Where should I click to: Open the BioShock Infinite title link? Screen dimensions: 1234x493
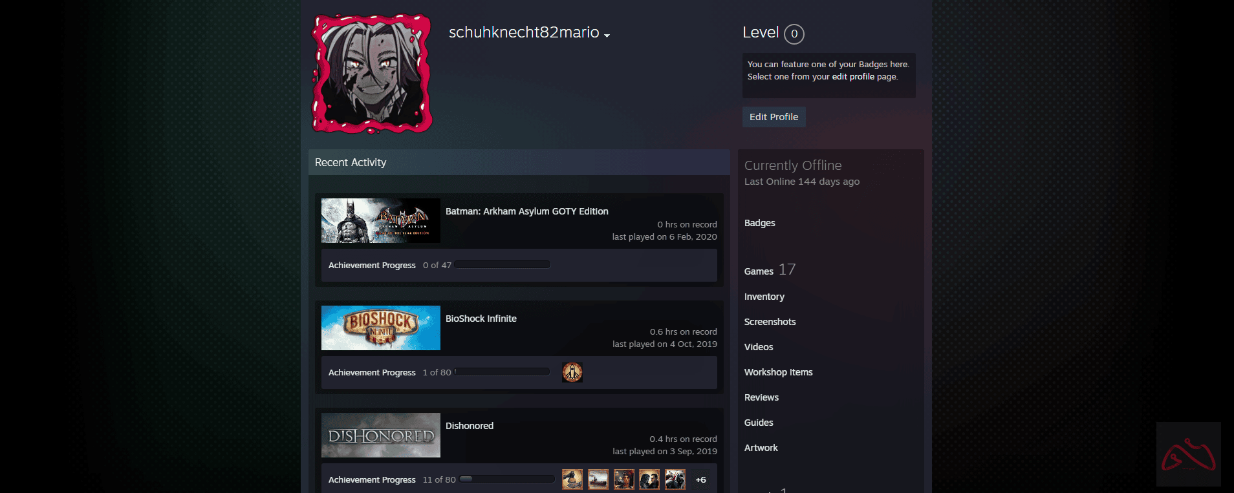click(x=481, y=319)
